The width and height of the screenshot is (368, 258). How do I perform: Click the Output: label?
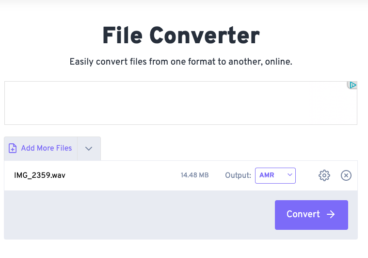pos(238,175)
